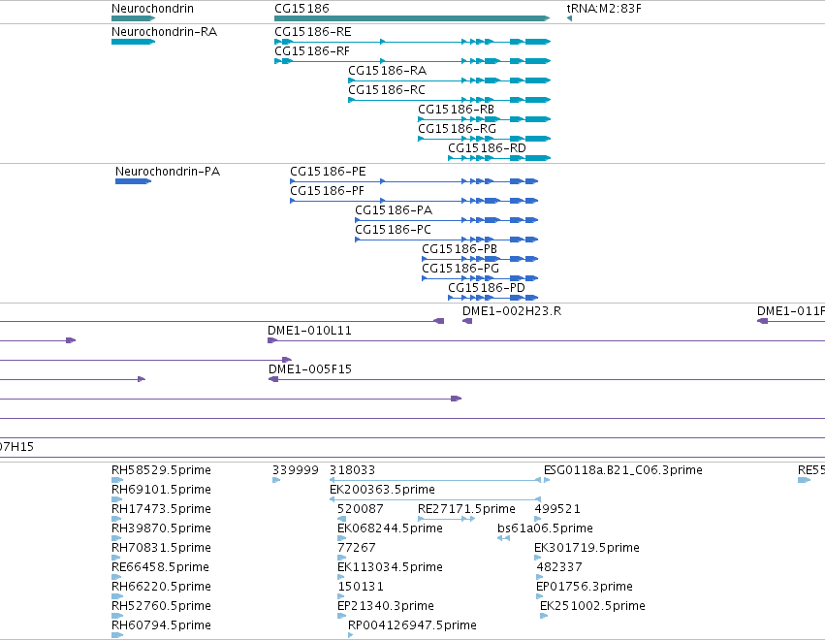Click the CG15186 gene bar

click(412, 18)
